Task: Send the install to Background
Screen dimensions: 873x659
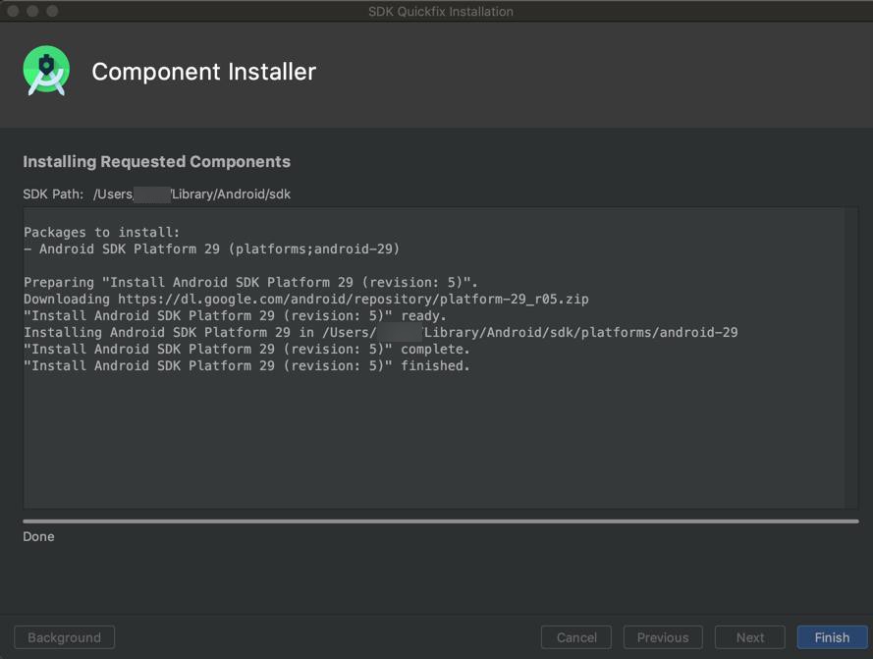Action: click(65, 637)
